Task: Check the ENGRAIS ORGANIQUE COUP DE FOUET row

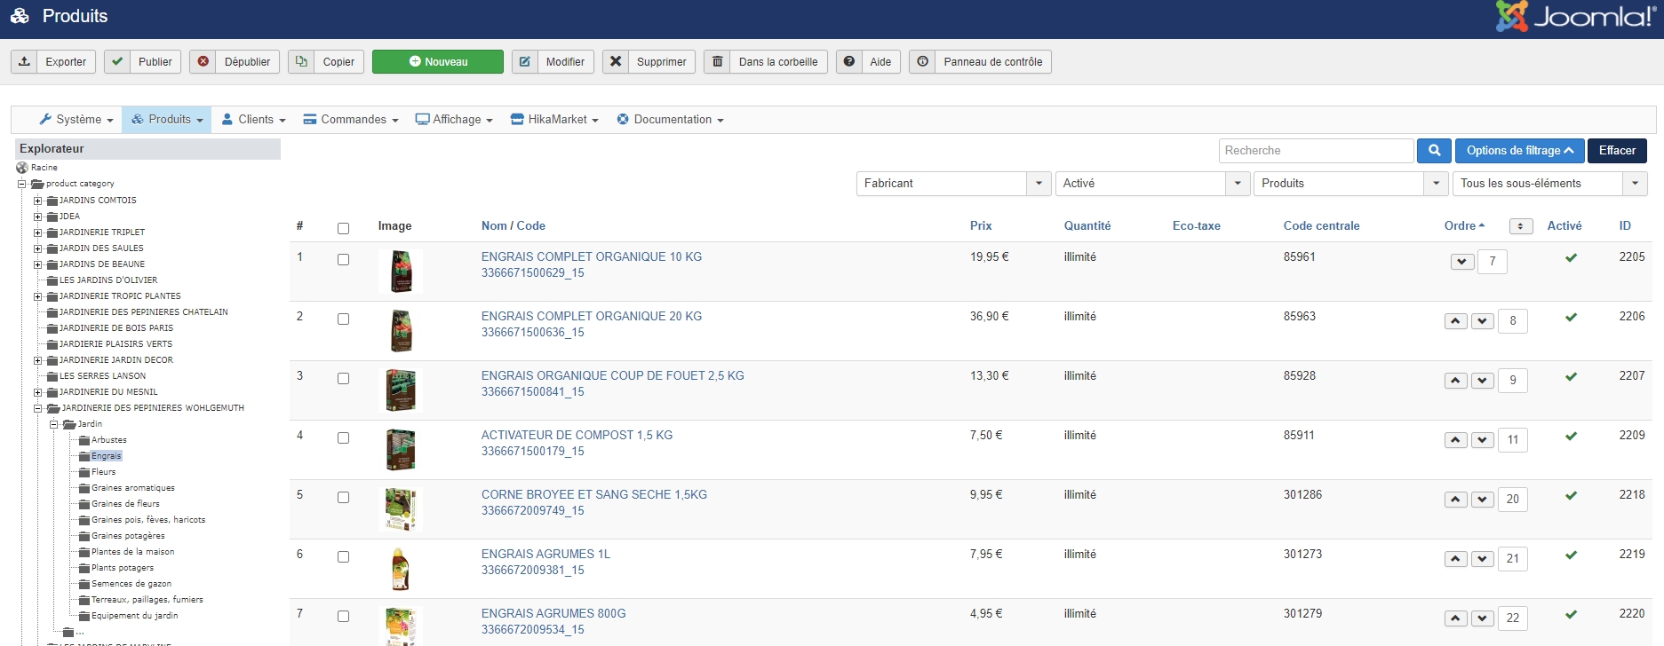Action: pyautogui.click(x=344, y=379)
